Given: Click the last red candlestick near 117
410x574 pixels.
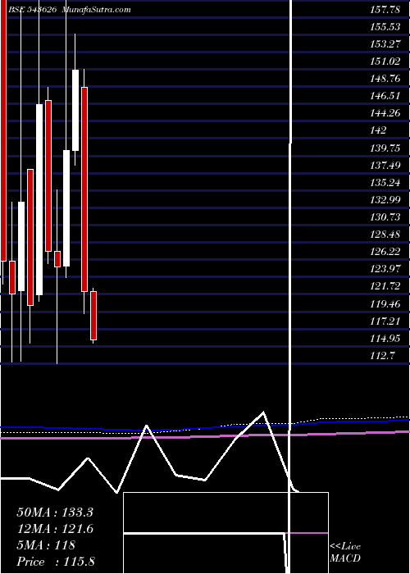Looking at the screenshot, I should click(x=93, y=316).
